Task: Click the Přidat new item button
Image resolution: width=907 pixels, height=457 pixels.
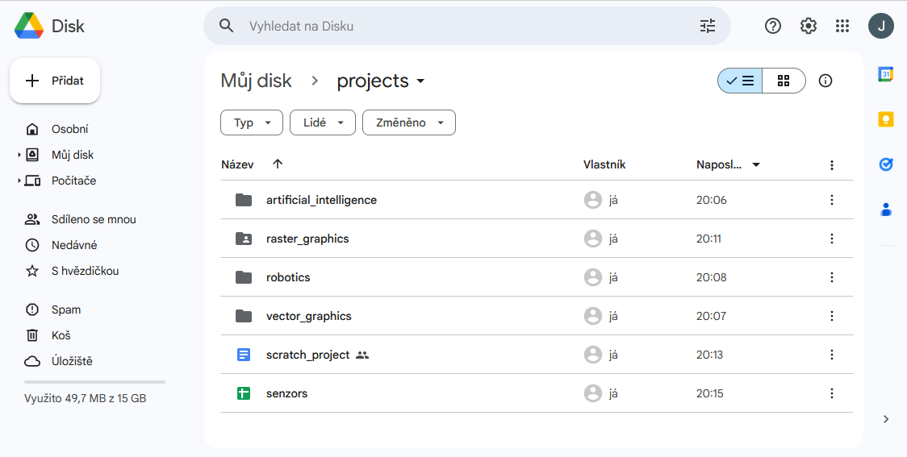Action: (55, 81)
